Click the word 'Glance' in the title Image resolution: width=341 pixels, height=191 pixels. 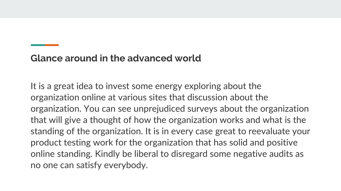[x=47, y=58]
